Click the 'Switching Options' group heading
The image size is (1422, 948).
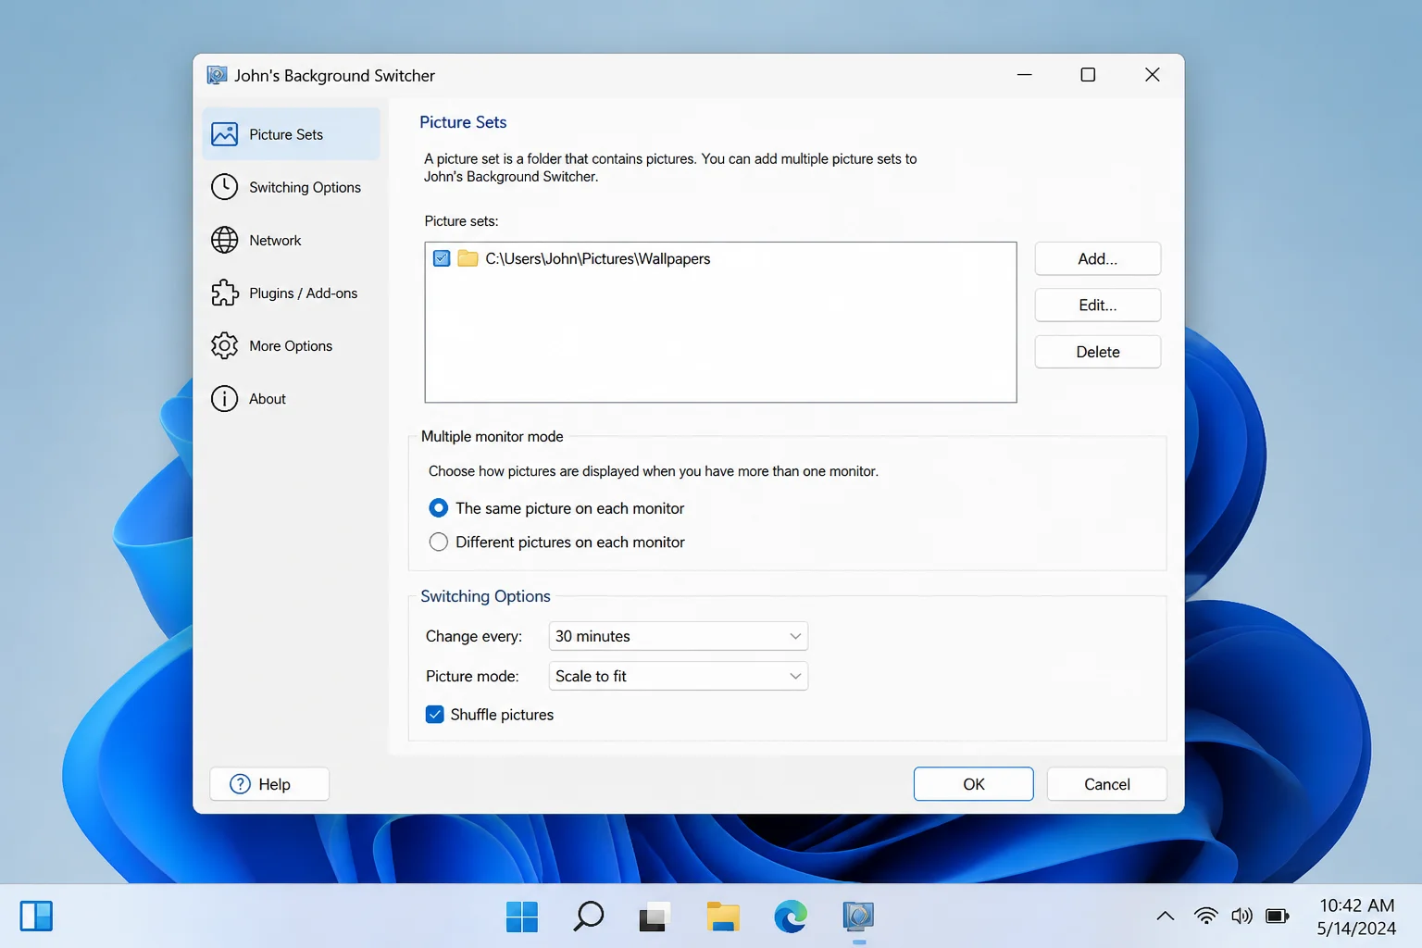[485, 596]
